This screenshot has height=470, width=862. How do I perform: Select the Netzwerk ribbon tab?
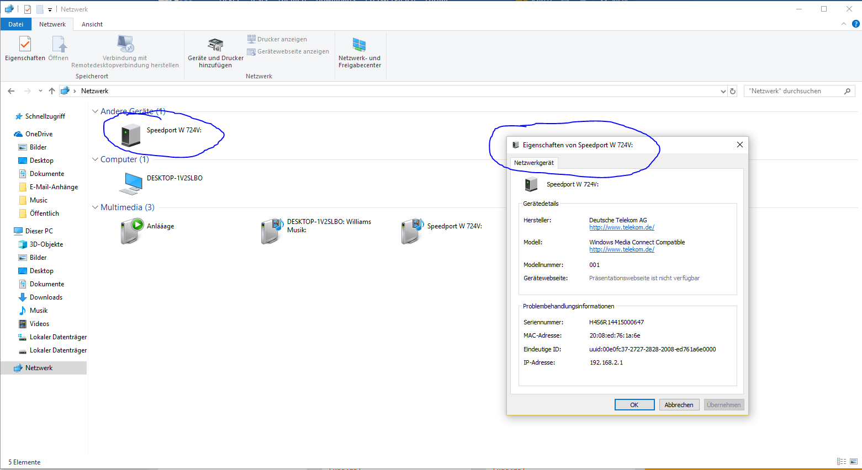pyautogui.click(x=52, y=24)
